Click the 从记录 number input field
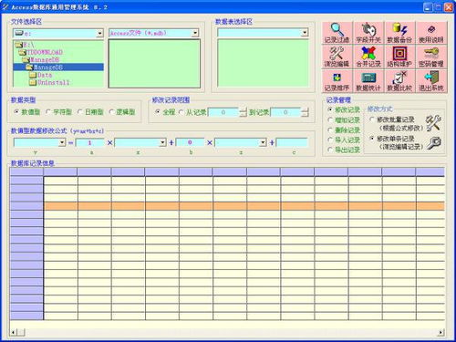456x342 pixels. click(223, 112)
